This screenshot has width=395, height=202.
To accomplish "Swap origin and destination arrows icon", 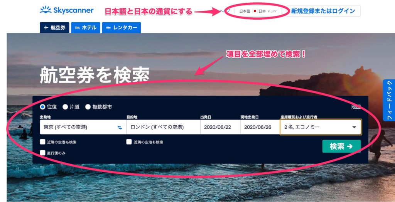I will pyautogui.click(x=120, y=128).
